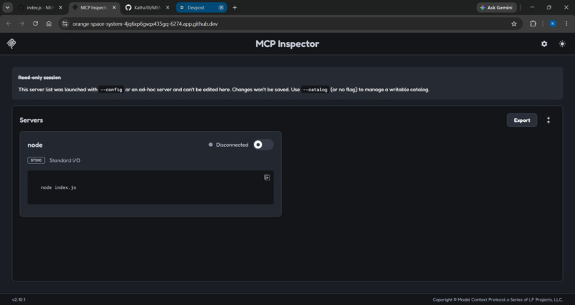Bookmark this page with the star
This screenshot has width=575, height=305.
[x=514, y=24]
